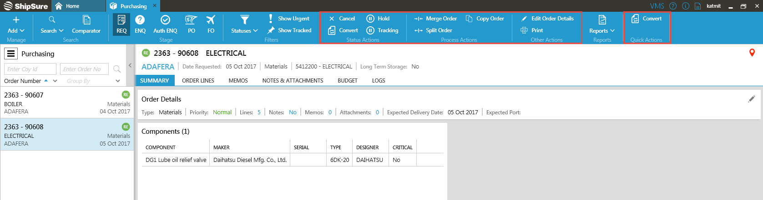Screen dimensions: 763x200
Task: Click the Merge Order button
Action: (435, 19)
